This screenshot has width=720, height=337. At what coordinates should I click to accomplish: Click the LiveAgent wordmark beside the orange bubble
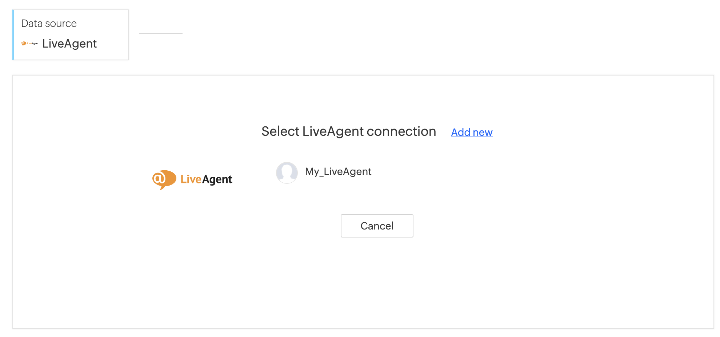pyautogui.click(x=206, y=179)
